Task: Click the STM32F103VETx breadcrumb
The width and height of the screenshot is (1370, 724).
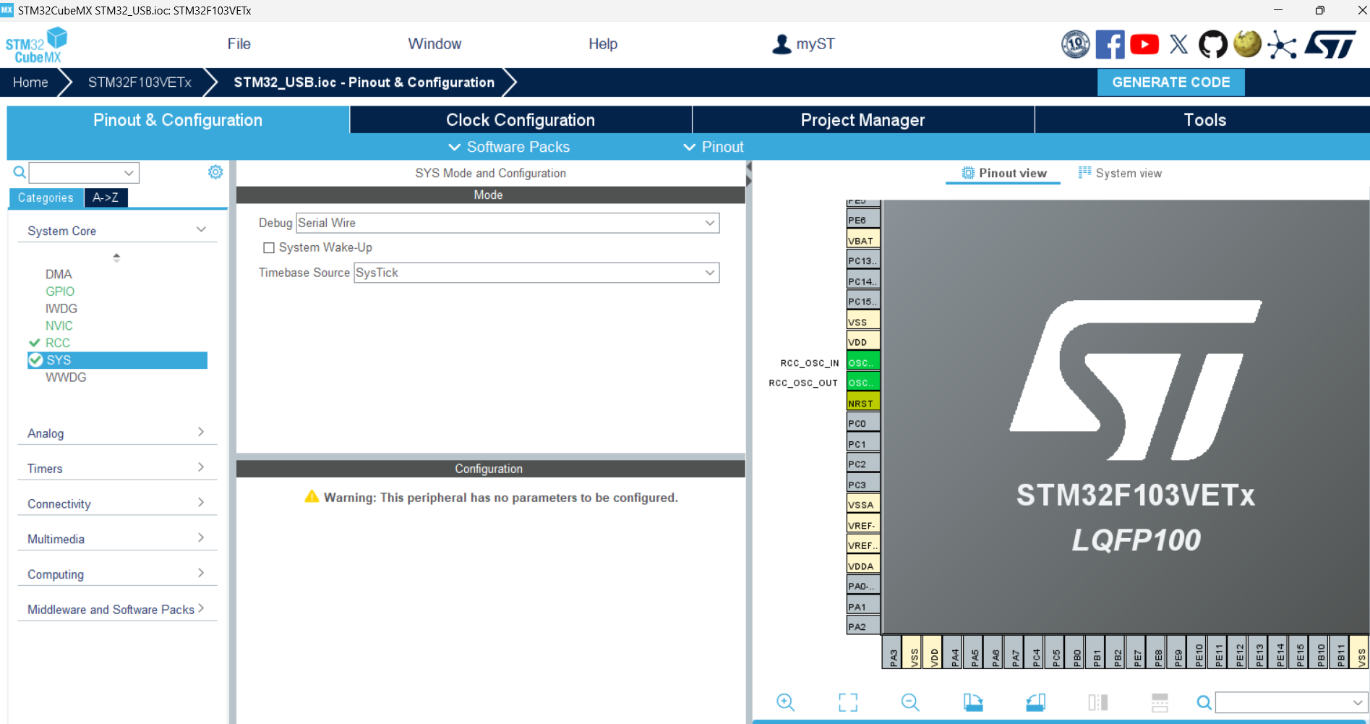Action: click(x=140, y=82)
